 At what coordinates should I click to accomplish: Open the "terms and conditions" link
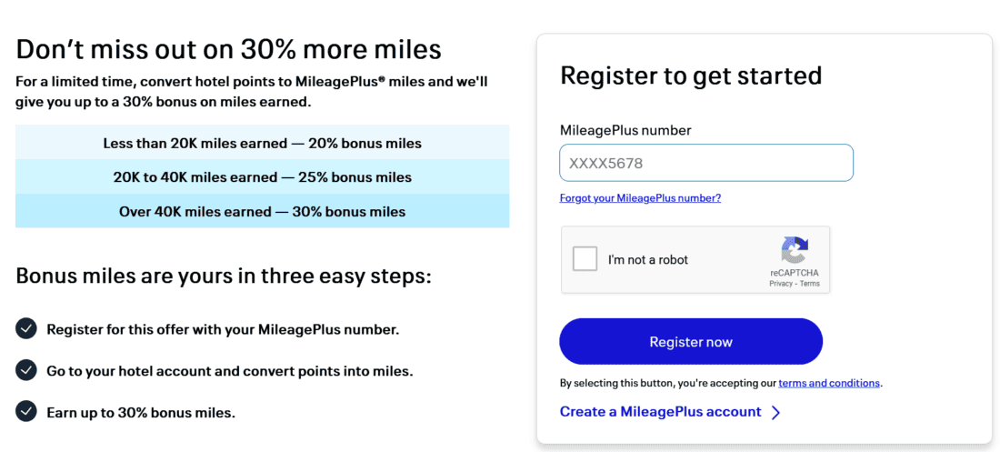(x=829, y=383)
